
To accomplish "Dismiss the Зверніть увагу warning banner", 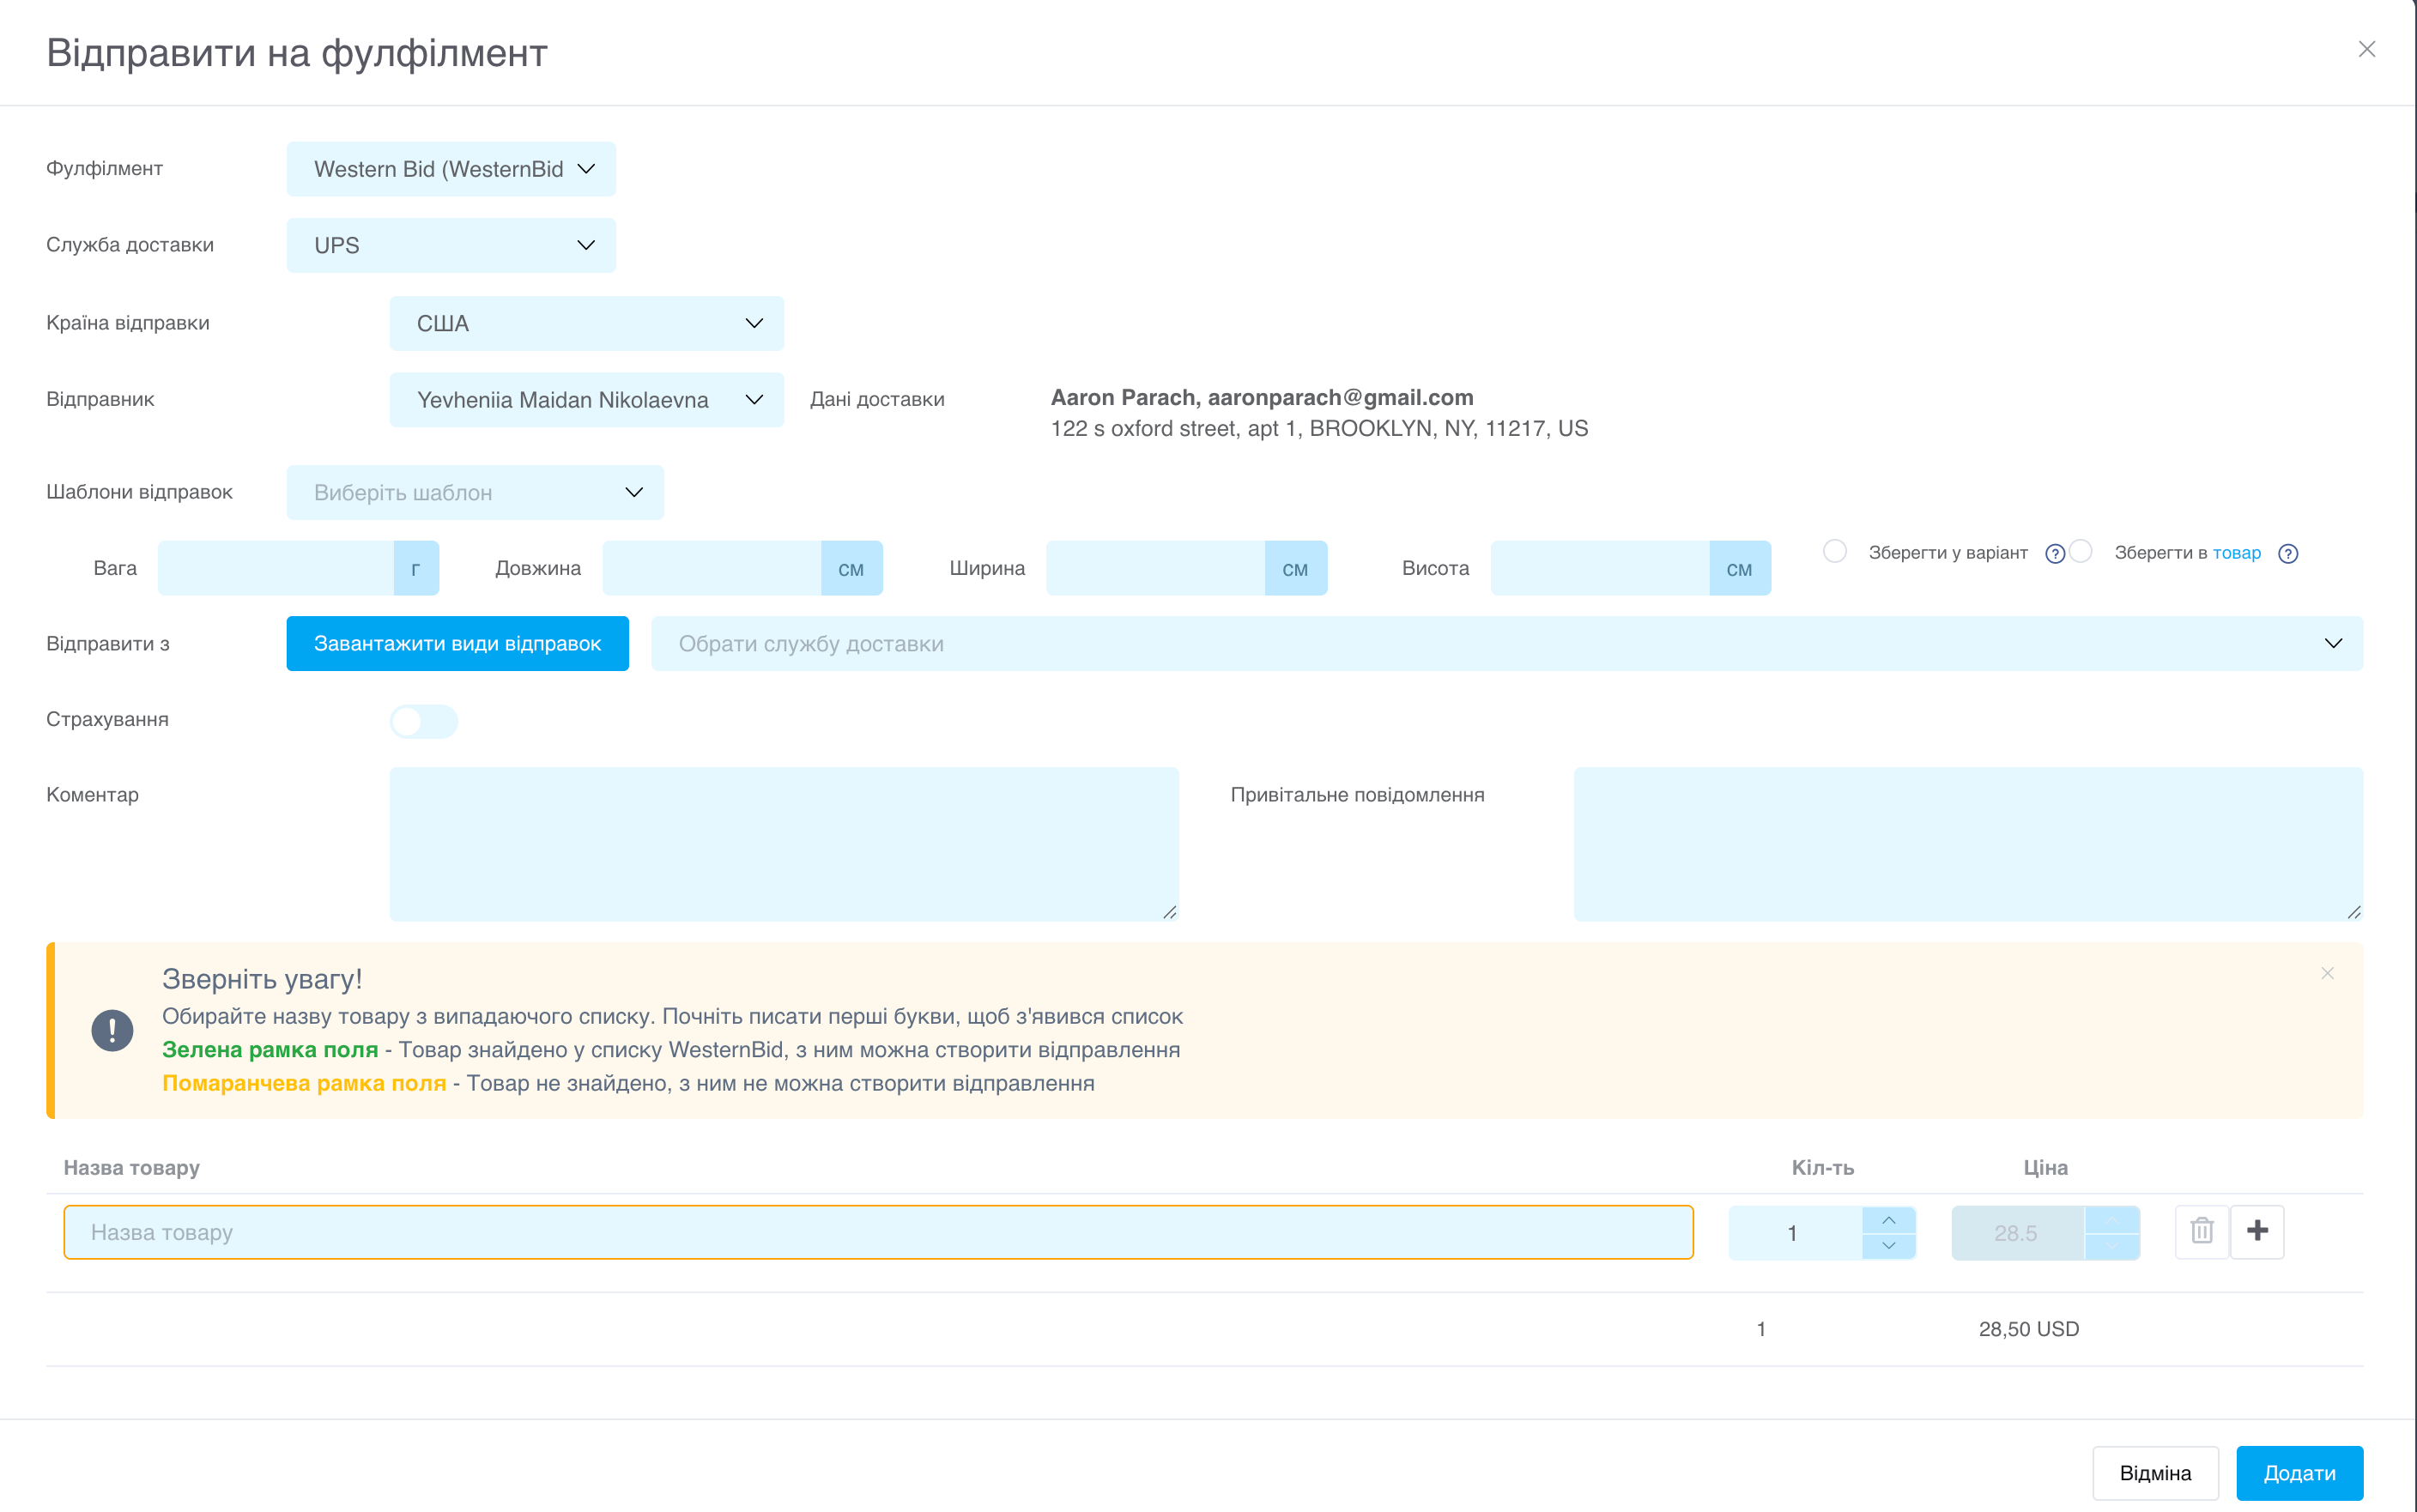I will pos(2327,973).
